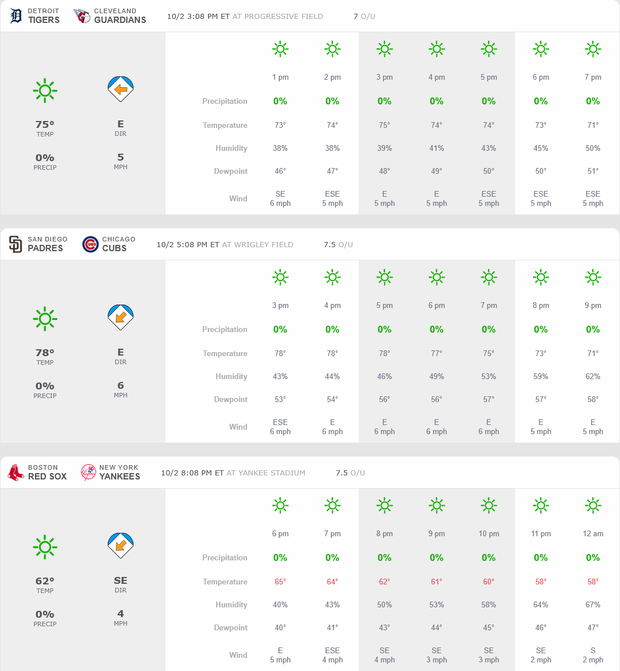The height and width of the screenshot is (671, 620).
Task: Select the San Diego Padres logo
Action: (x=15, y=244)
